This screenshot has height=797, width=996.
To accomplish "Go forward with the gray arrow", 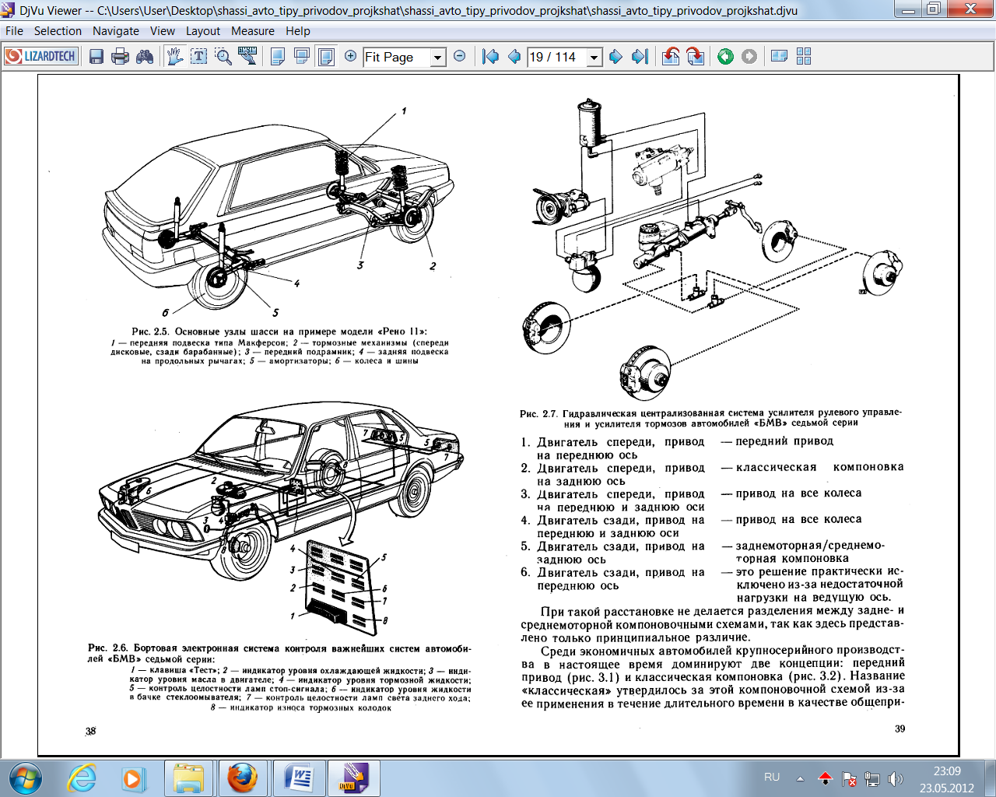I will [x=749, y=56].
